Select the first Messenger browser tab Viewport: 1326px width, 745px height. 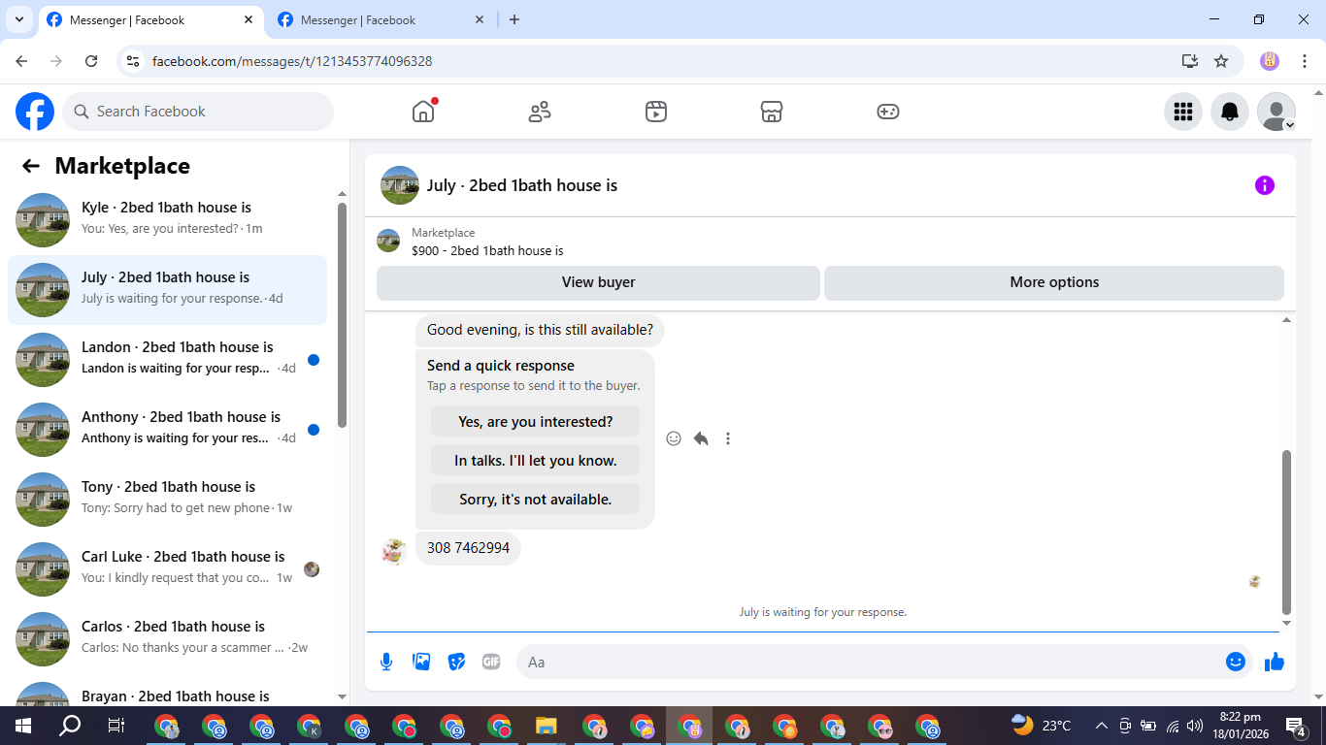click(x=150, y=19)
